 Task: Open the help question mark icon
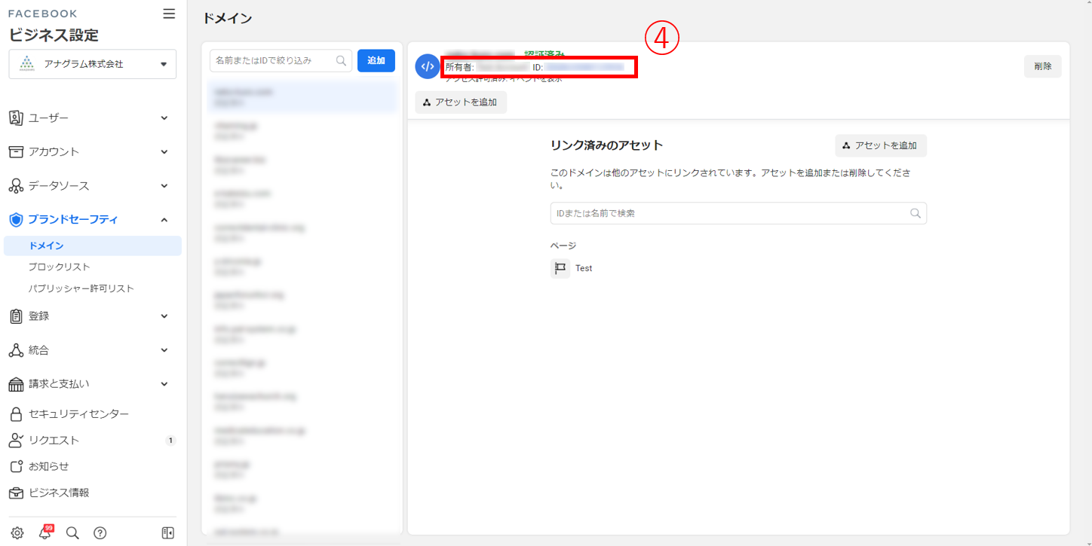point(100,532)
